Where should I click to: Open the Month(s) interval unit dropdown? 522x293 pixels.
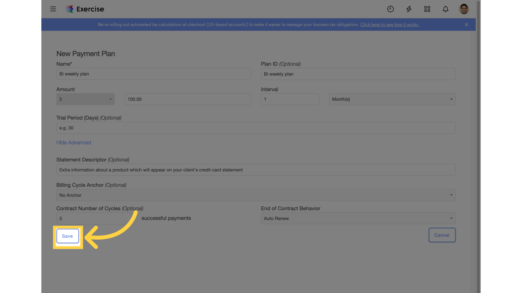pyautogui.click(x=392, y=99)
